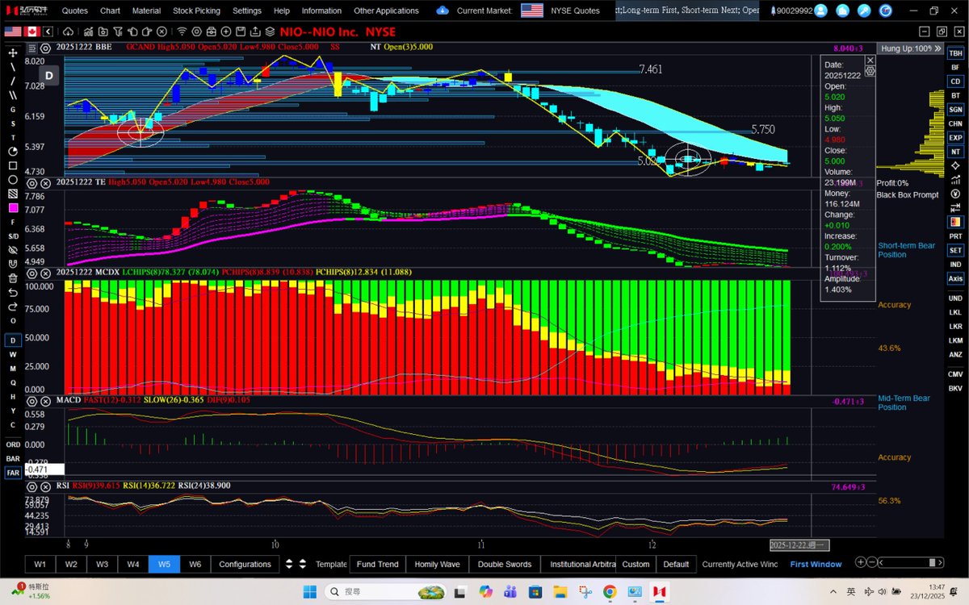969x605 pixels.
Task: Click the gear settings icon in top toolbar
Action: point(197,31)
